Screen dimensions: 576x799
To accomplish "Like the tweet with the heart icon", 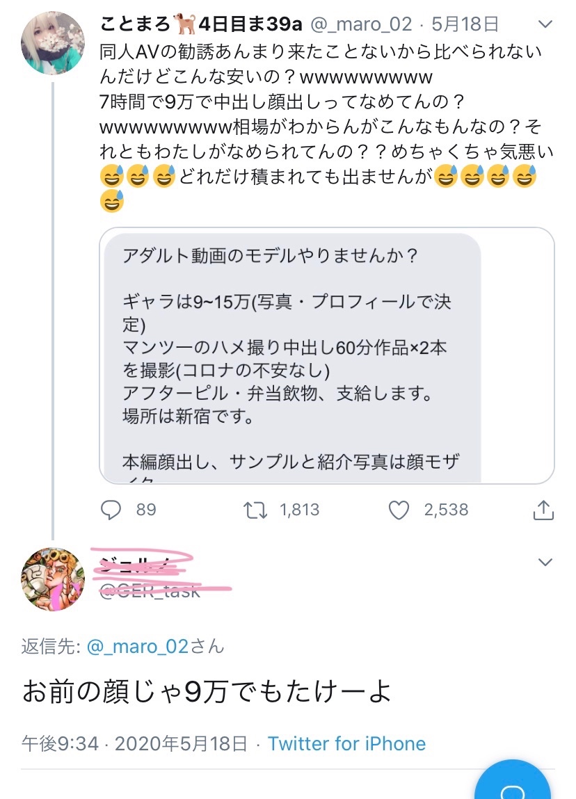I will [399, 510].
